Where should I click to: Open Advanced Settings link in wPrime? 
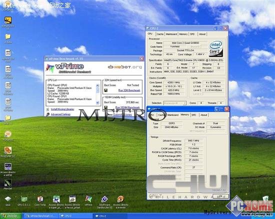(60, 114)
